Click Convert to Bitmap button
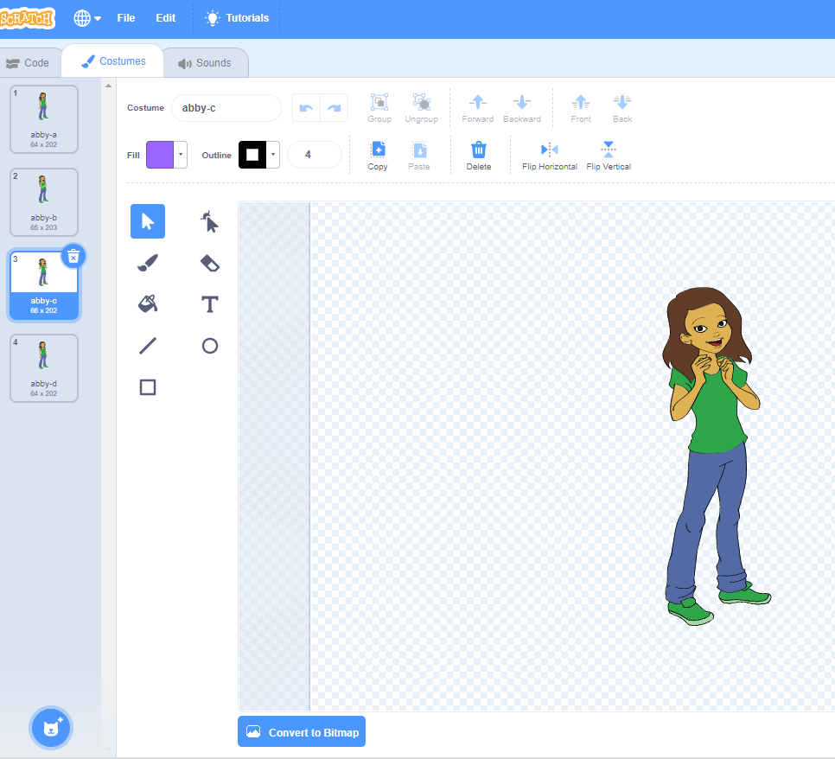 point(302,732)
